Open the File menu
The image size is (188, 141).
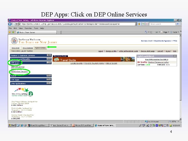10,28
